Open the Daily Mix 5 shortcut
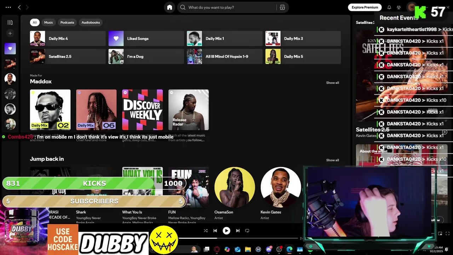 click(x=303, y=56)
